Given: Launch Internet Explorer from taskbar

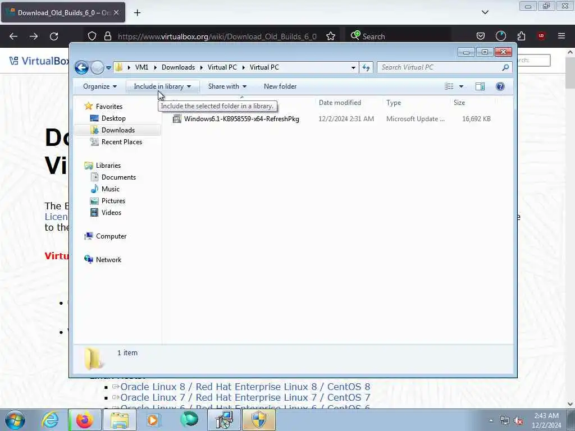Looking at the screenshot, I should pyautogui.click(x=50, y=420).
